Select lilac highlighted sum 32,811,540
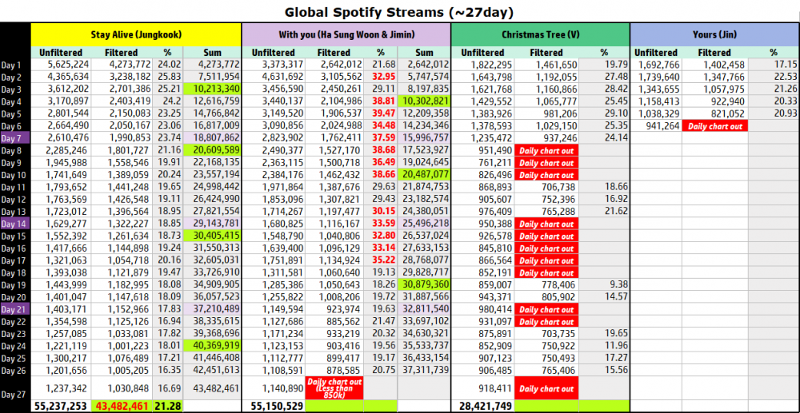Image resolution: width=800 pixels, height=413 pixels. (425, 309)
